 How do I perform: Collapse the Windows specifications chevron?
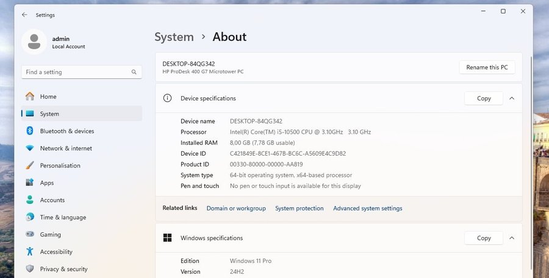tap(511, 238)
